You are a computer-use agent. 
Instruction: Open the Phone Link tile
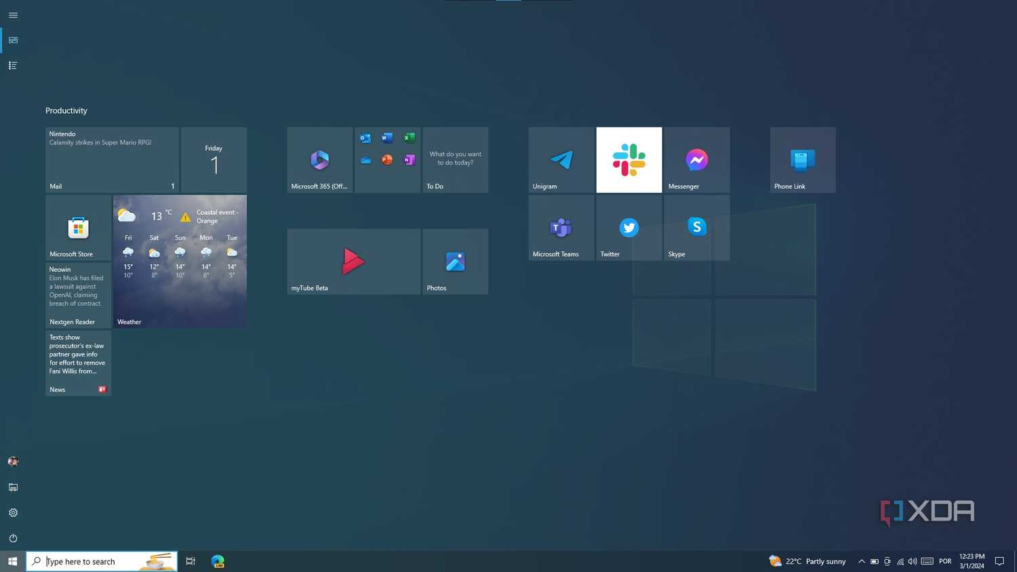point(803,160)
